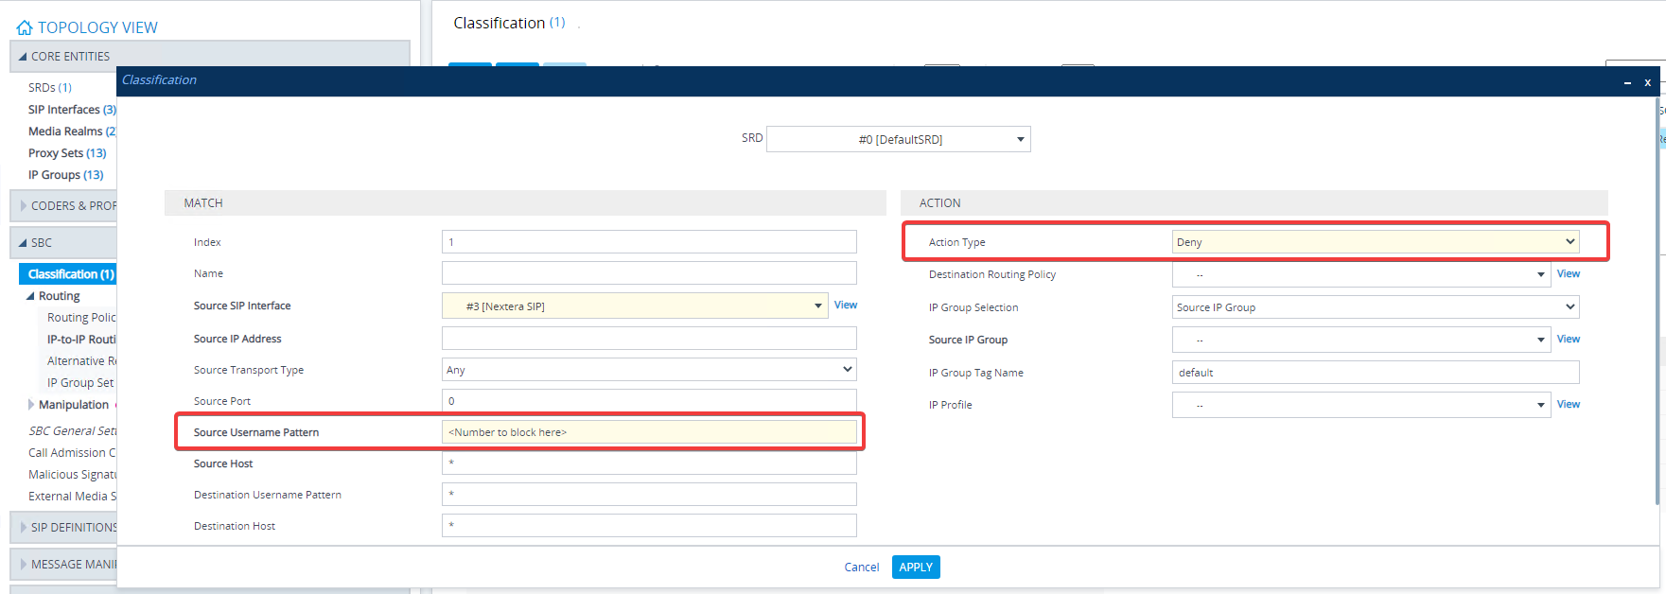
Task: Open the Source SIP Interface dropdown
Action: click(634, 306)
